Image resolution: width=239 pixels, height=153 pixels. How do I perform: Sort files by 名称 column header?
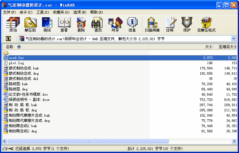coord(10,47)
